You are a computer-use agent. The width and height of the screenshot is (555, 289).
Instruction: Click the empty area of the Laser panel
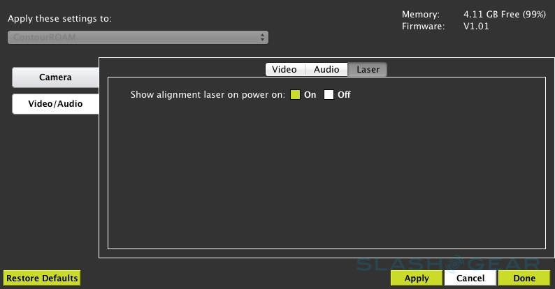click(326, 181)
